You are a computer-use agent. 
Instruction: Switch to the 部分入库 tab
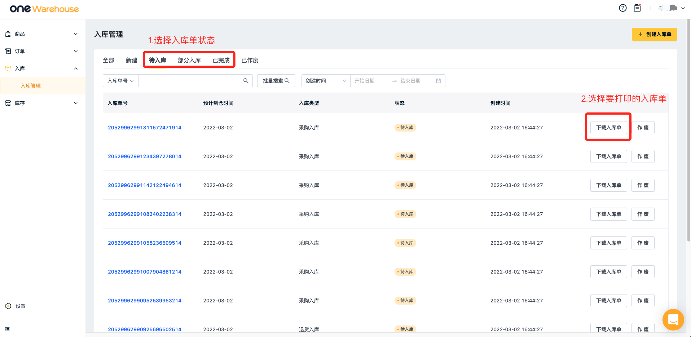189,60
